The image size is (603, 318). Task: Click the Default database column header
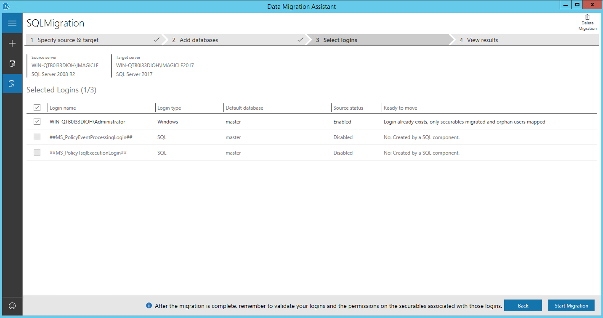coord(244,108)
